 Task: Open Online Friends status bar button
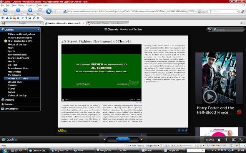[x=217, y=145]
